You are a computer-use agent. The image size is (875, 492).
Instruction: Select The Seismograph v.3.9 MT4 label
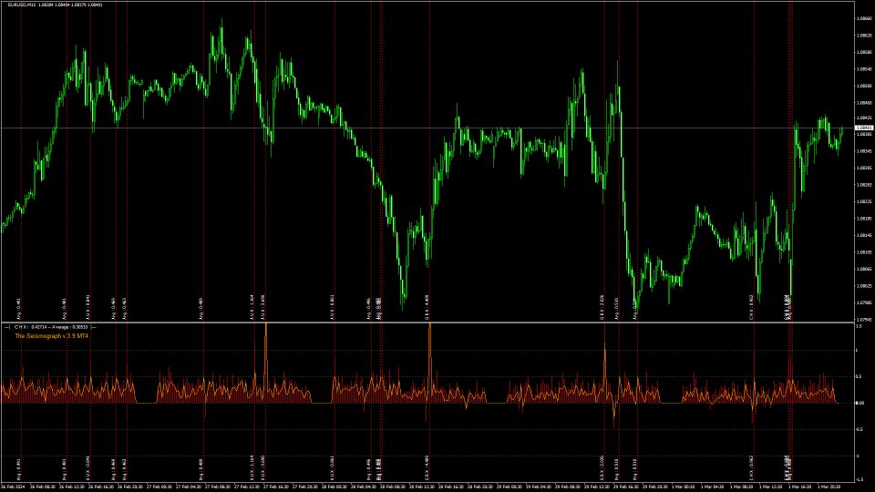click(x=51, y=335)
